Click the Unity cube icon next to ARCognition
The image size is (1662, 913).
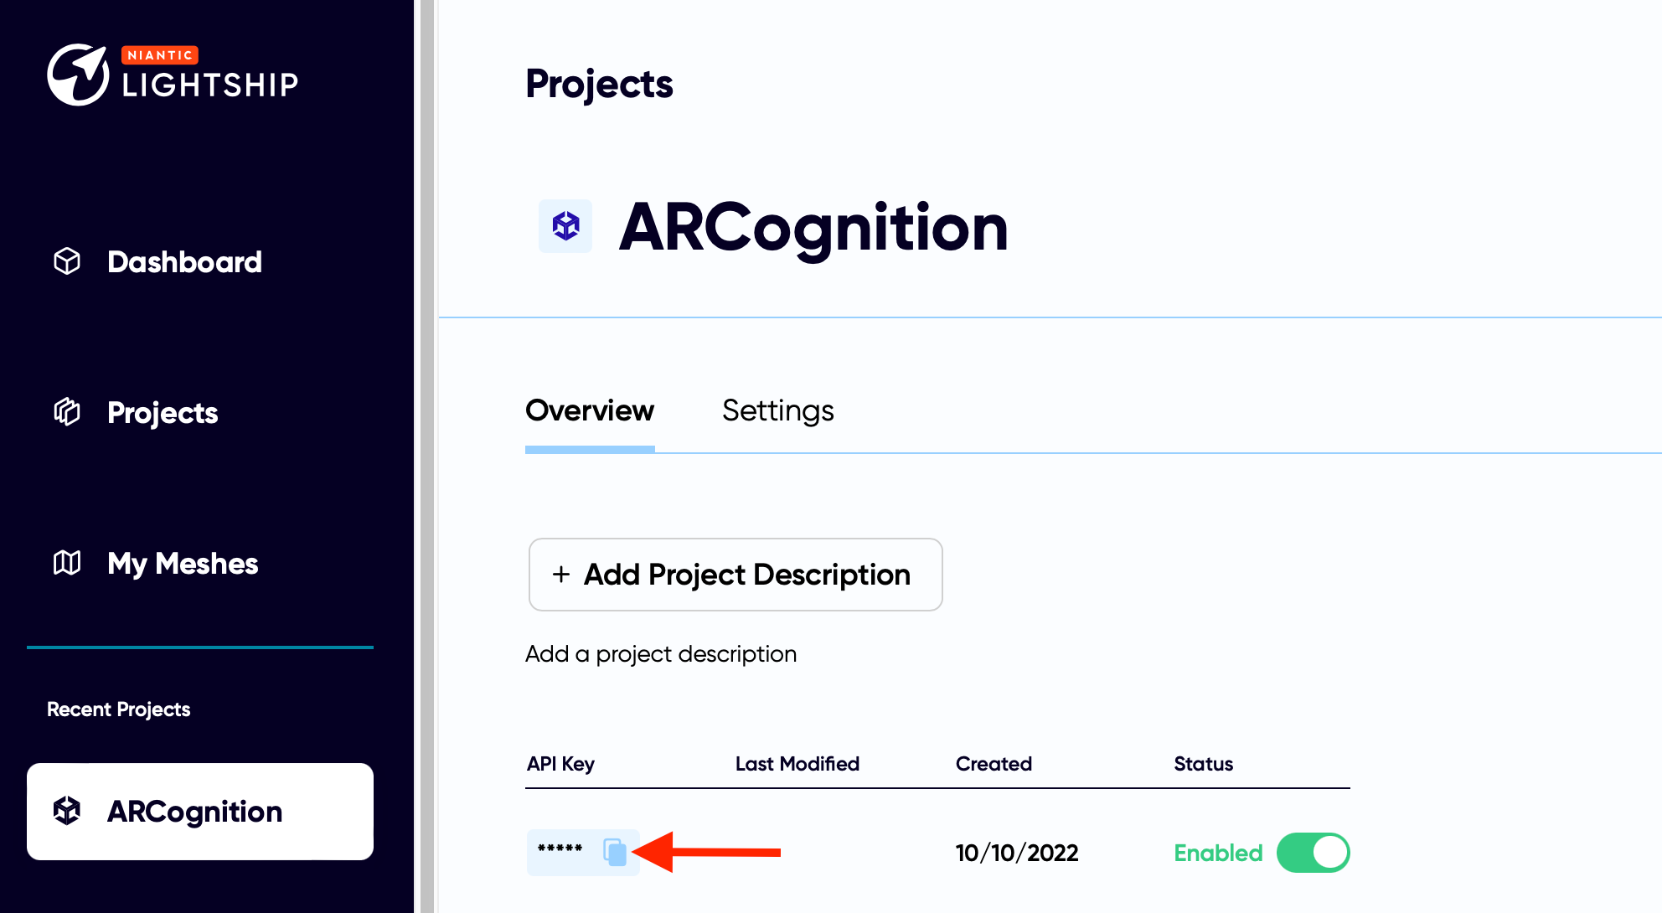564,224
